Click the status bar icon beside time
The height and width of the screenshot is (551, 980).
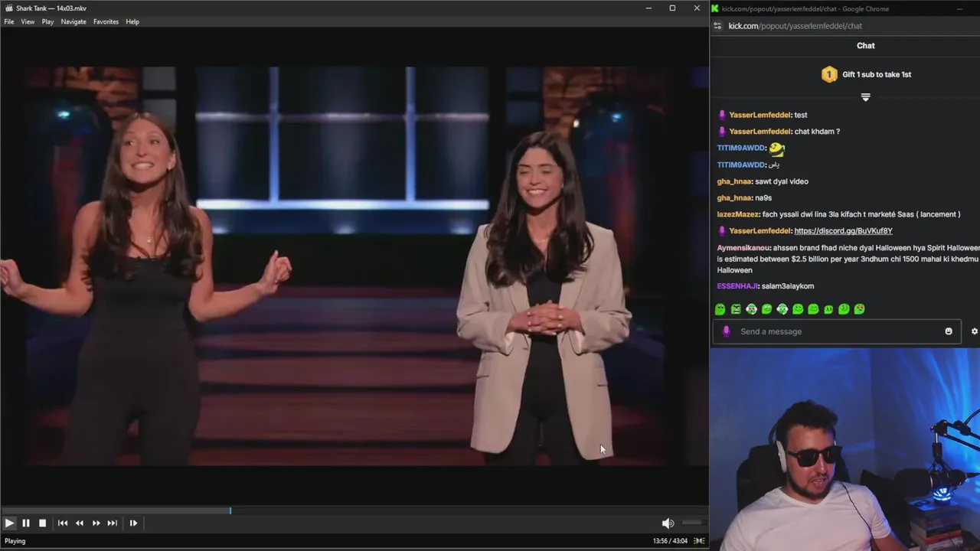699,541
